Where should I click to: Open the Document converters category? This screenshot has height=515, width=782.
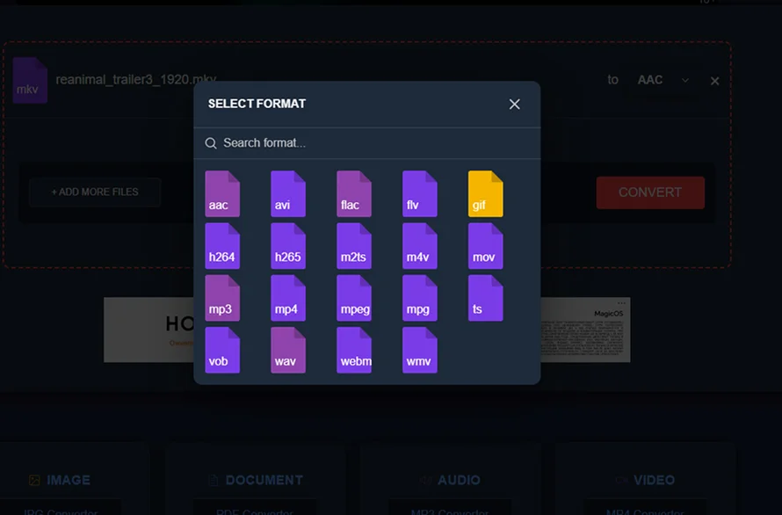pyautogui.click(x=256, y=480)
